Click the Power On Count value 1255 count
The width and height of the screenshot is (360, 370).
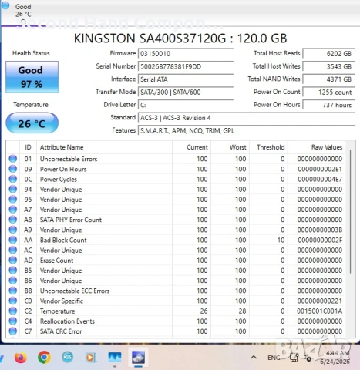tap(329, 92)
